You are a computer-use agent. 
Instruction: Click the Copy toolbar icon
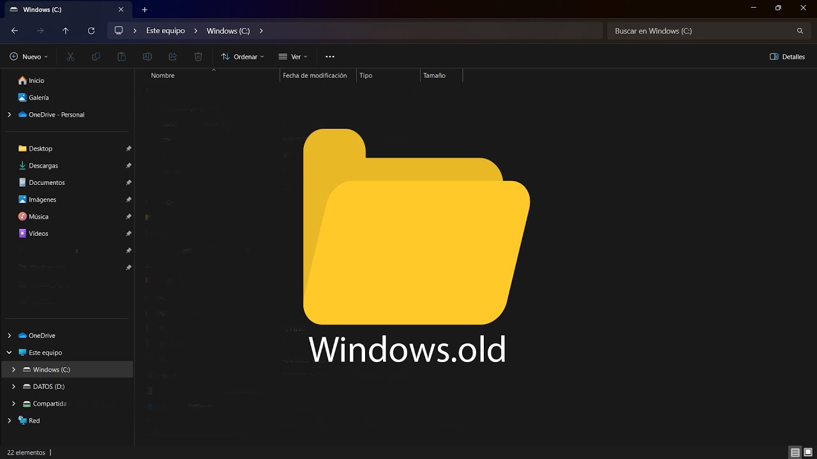pos(96,57)
